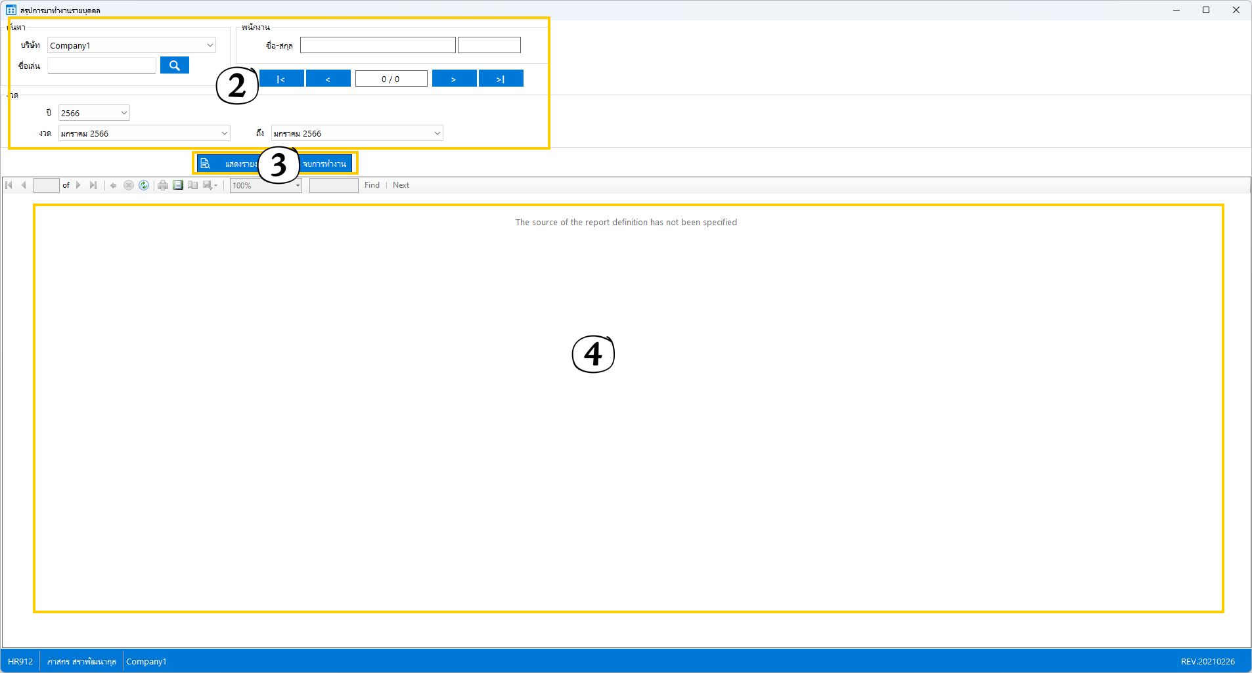Jump to first employee record button
1252x673 pixels.
(281, 79)
